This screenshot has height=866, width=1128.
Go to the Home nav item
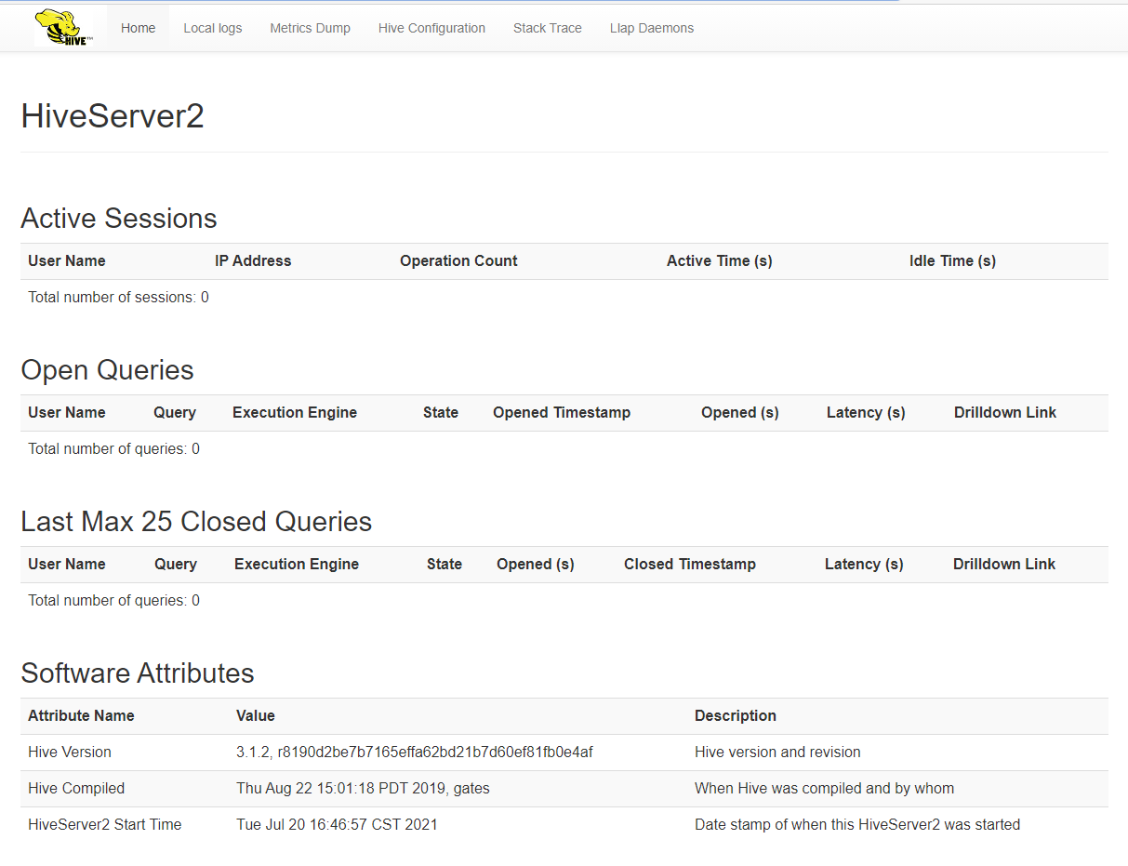click(138, 28)
